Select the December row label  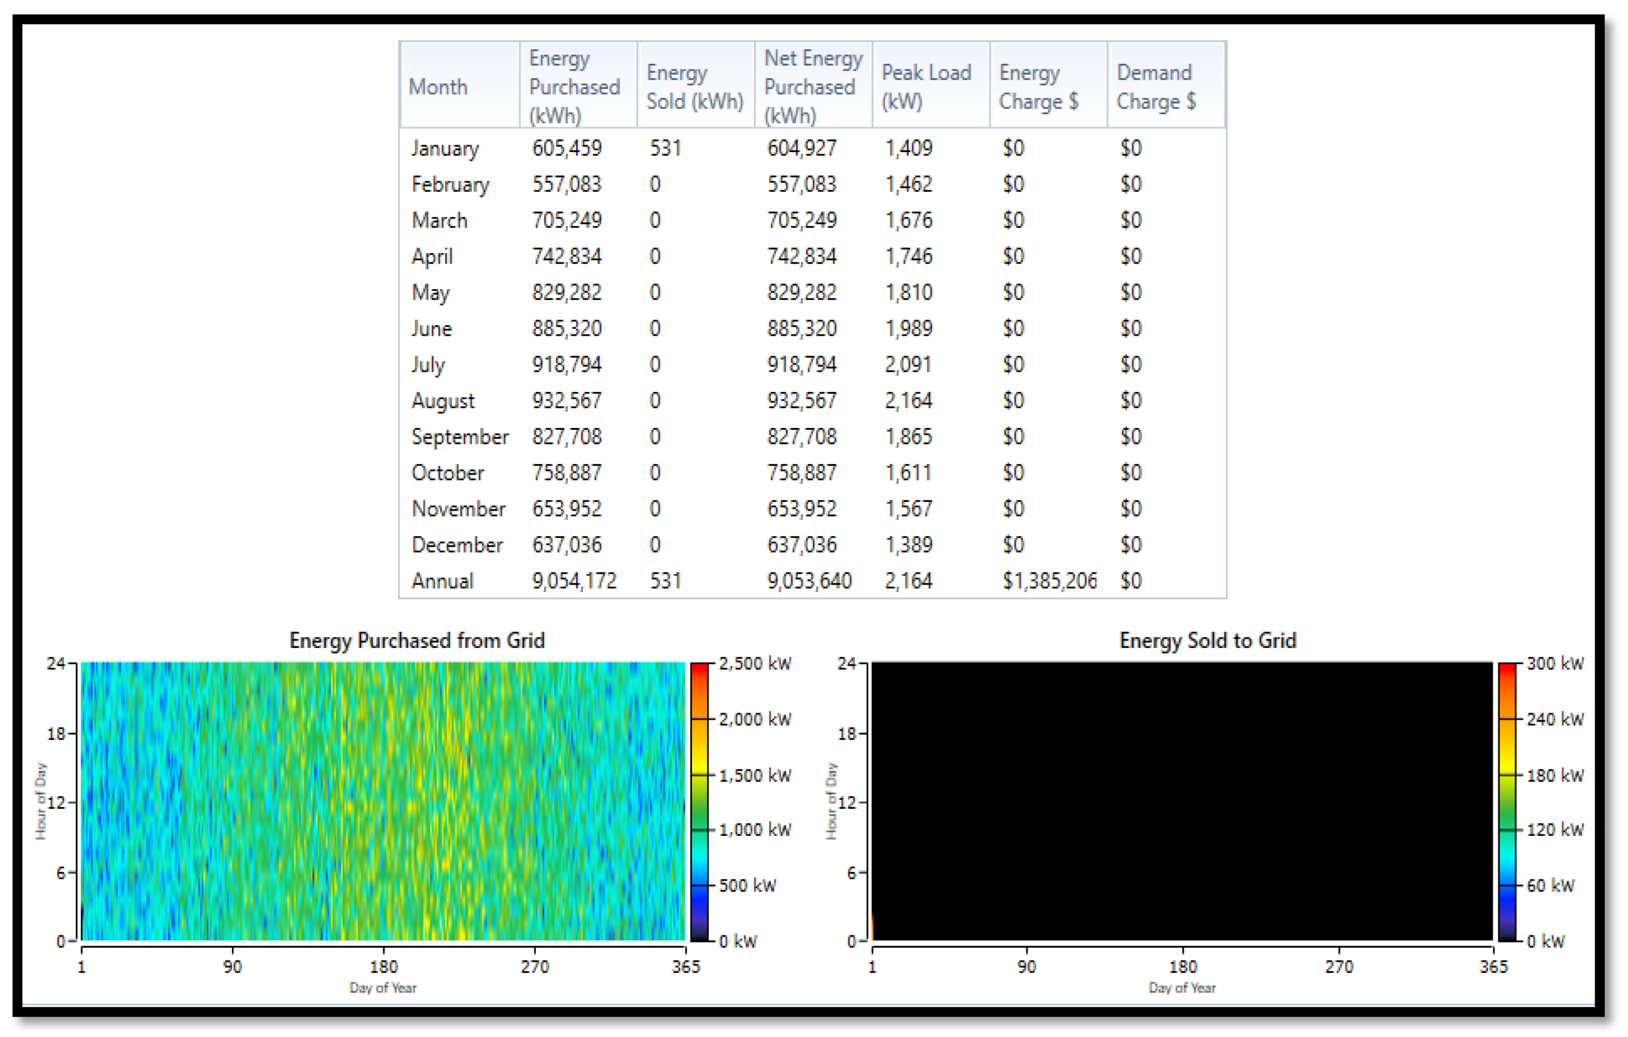point(457,545)
